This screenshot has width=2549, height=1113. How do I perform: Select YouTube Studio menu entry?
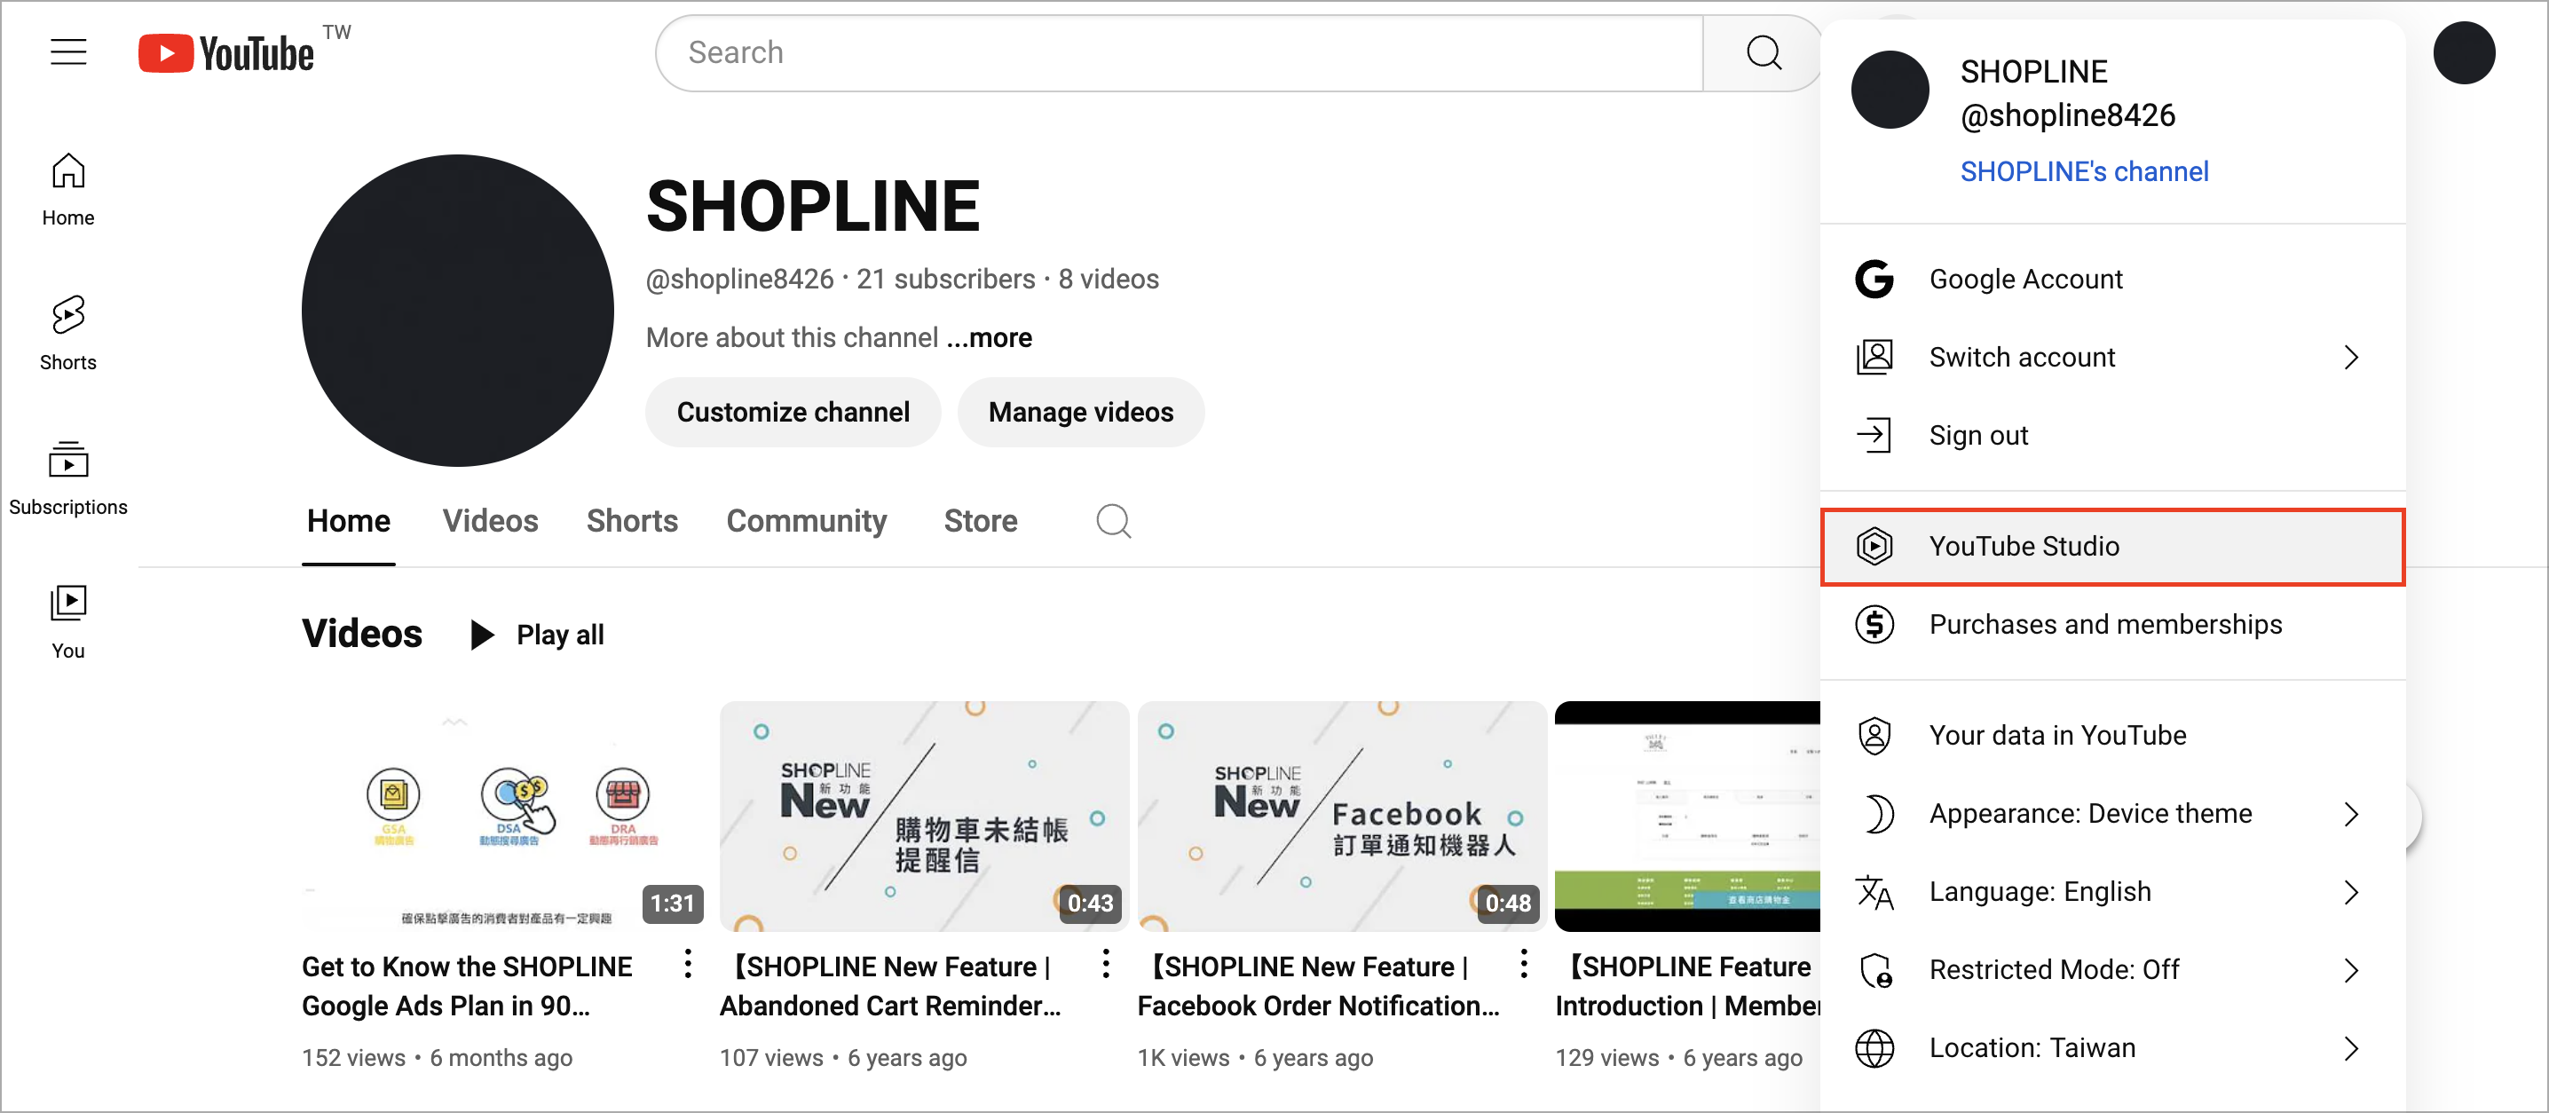coord(2112,546)
